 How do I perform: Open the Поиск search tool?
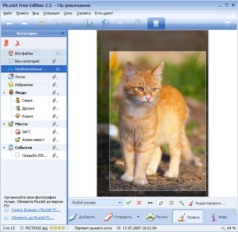[63, 23]
